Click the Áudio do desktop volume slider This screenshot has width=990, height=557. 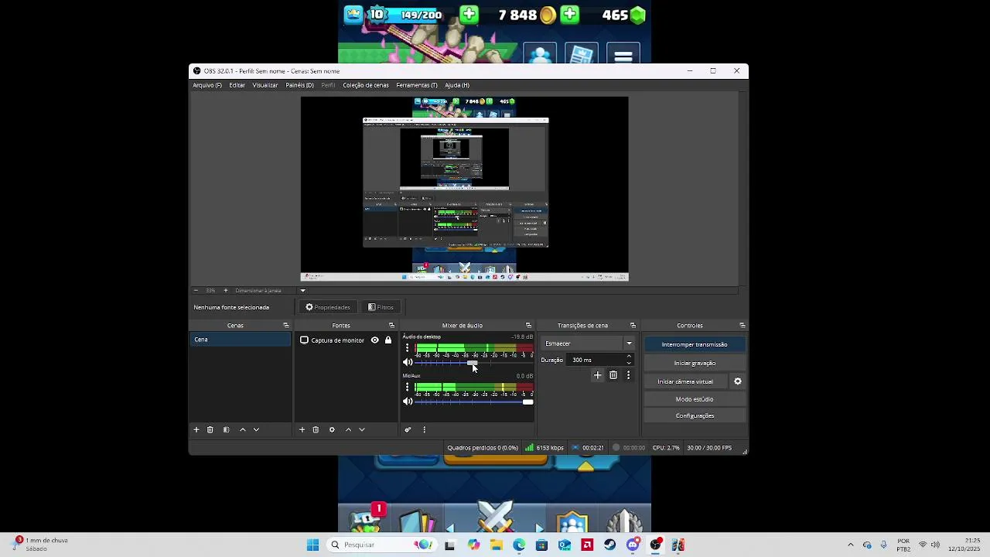(473, 363)
